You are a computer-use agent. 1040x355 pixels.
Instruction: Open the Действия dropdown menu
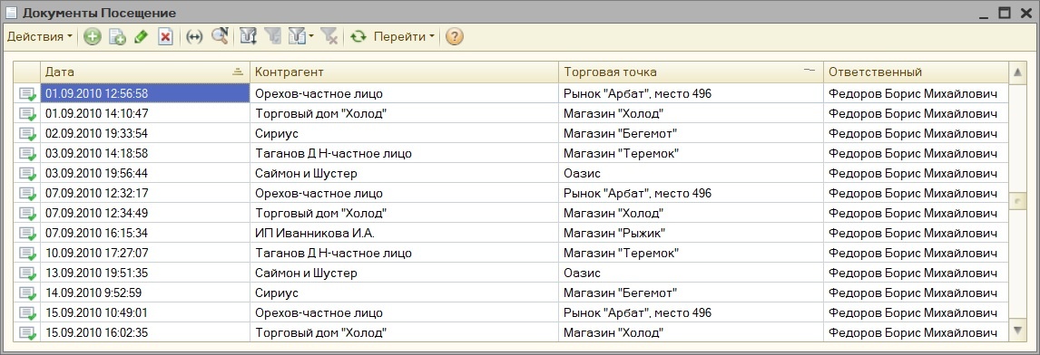[40, 37]
